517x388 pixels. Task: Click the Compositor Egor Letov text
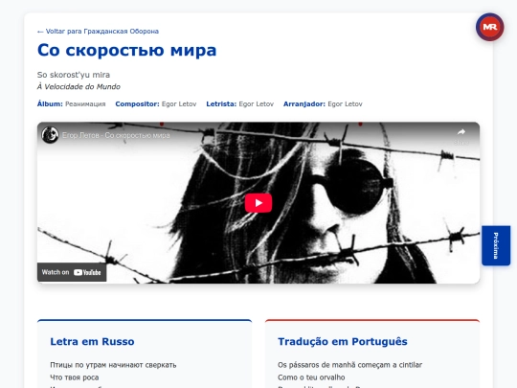pos(179,104)
